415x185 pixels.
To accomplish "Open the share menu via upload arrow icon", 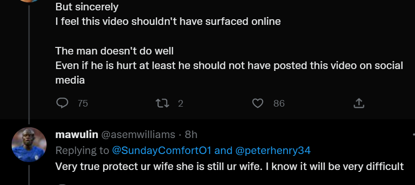I will (x=359, y=103).
